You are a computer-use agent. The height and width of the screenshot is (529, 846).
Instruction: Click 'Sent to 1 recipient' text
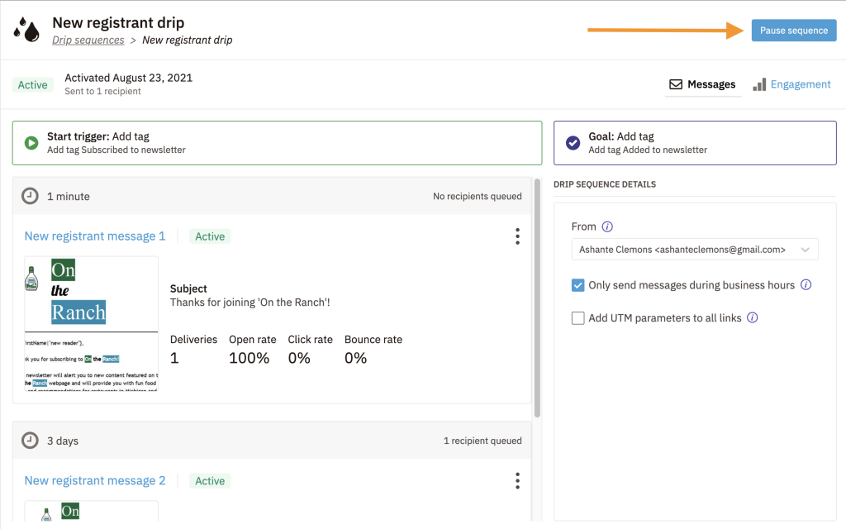click(x=102, y=91)
